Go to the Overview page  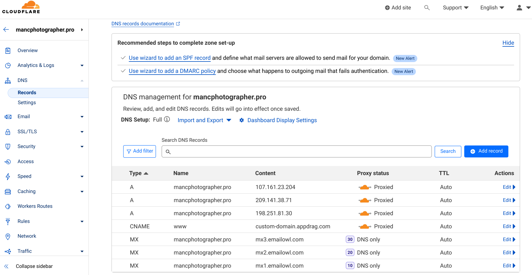tap(28, 50)
